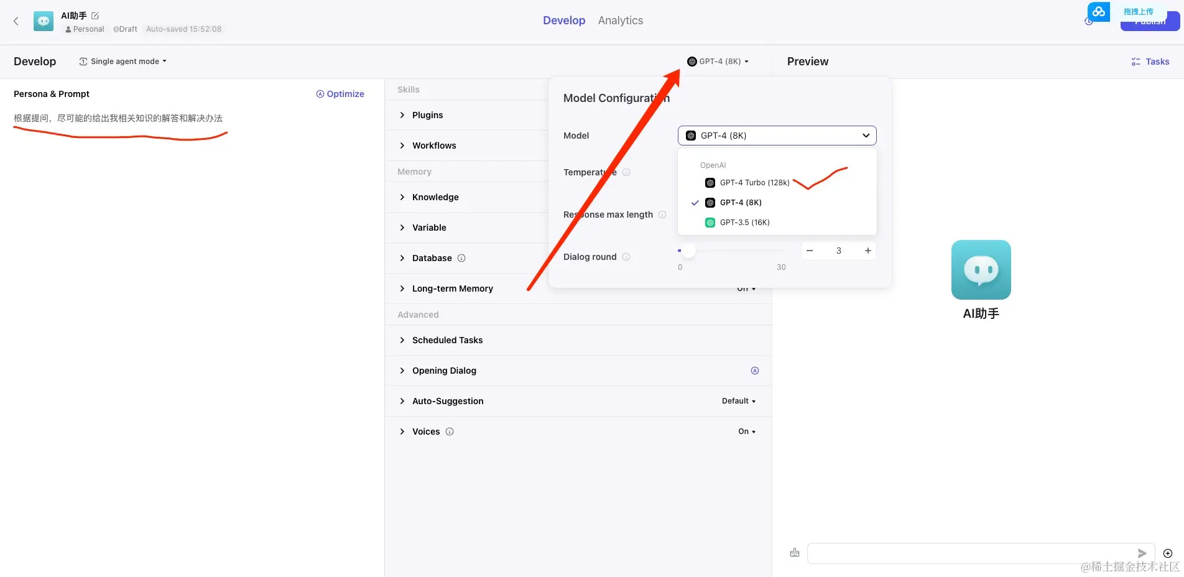
Task: Select GPT-3.5 (16K) model
Action: coord(777,223)
